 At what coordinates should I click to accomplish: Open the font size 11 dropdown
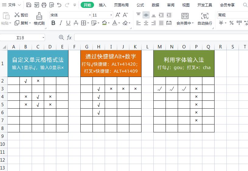pyautogui.click(x=111, y=15)
